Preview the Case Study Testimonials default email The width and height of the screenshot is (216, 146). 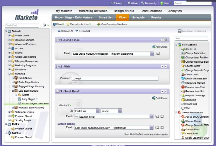157,128
